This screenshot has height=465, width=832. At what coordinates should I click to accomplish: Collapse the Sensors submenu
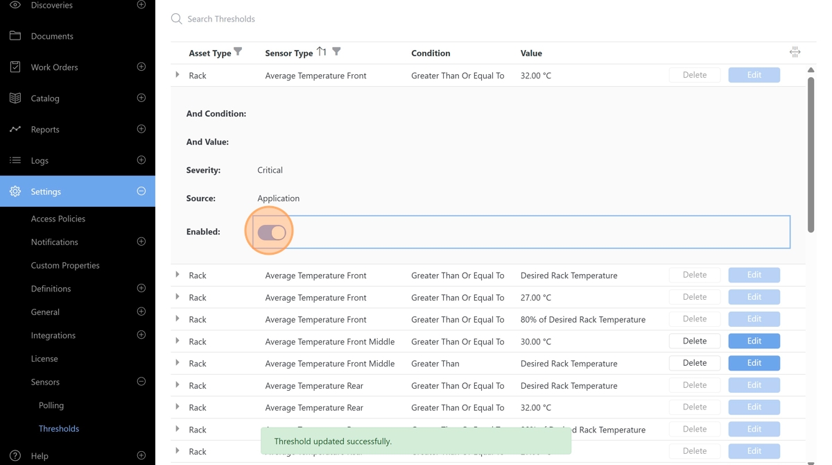[141, 382]
